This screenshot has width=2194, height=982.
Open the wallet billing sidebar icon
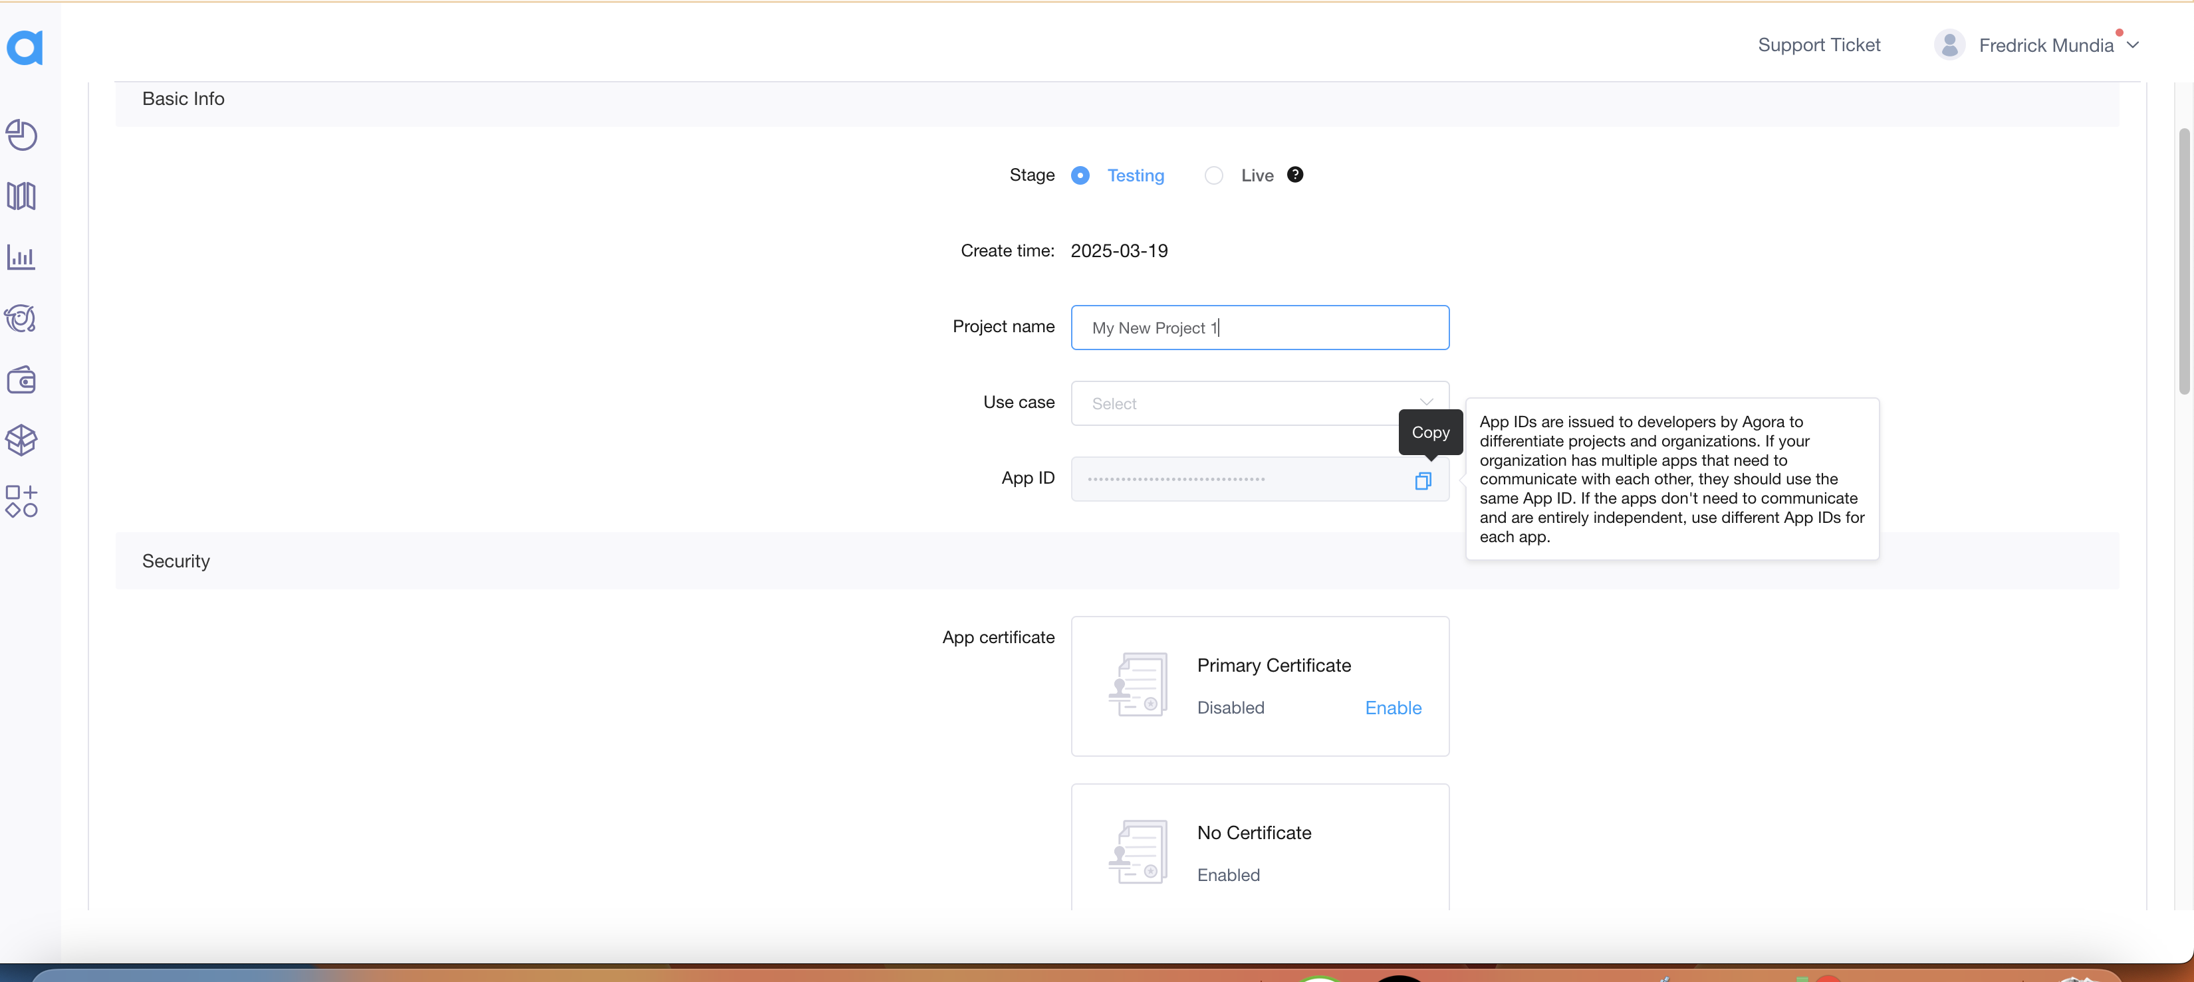pyautogui.click(x=21, y=379)
